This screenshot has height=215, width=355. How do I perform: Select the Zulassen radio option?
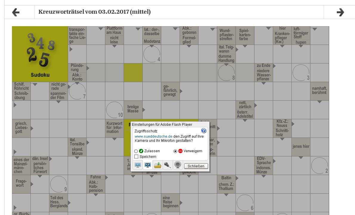tap(136, 151)
